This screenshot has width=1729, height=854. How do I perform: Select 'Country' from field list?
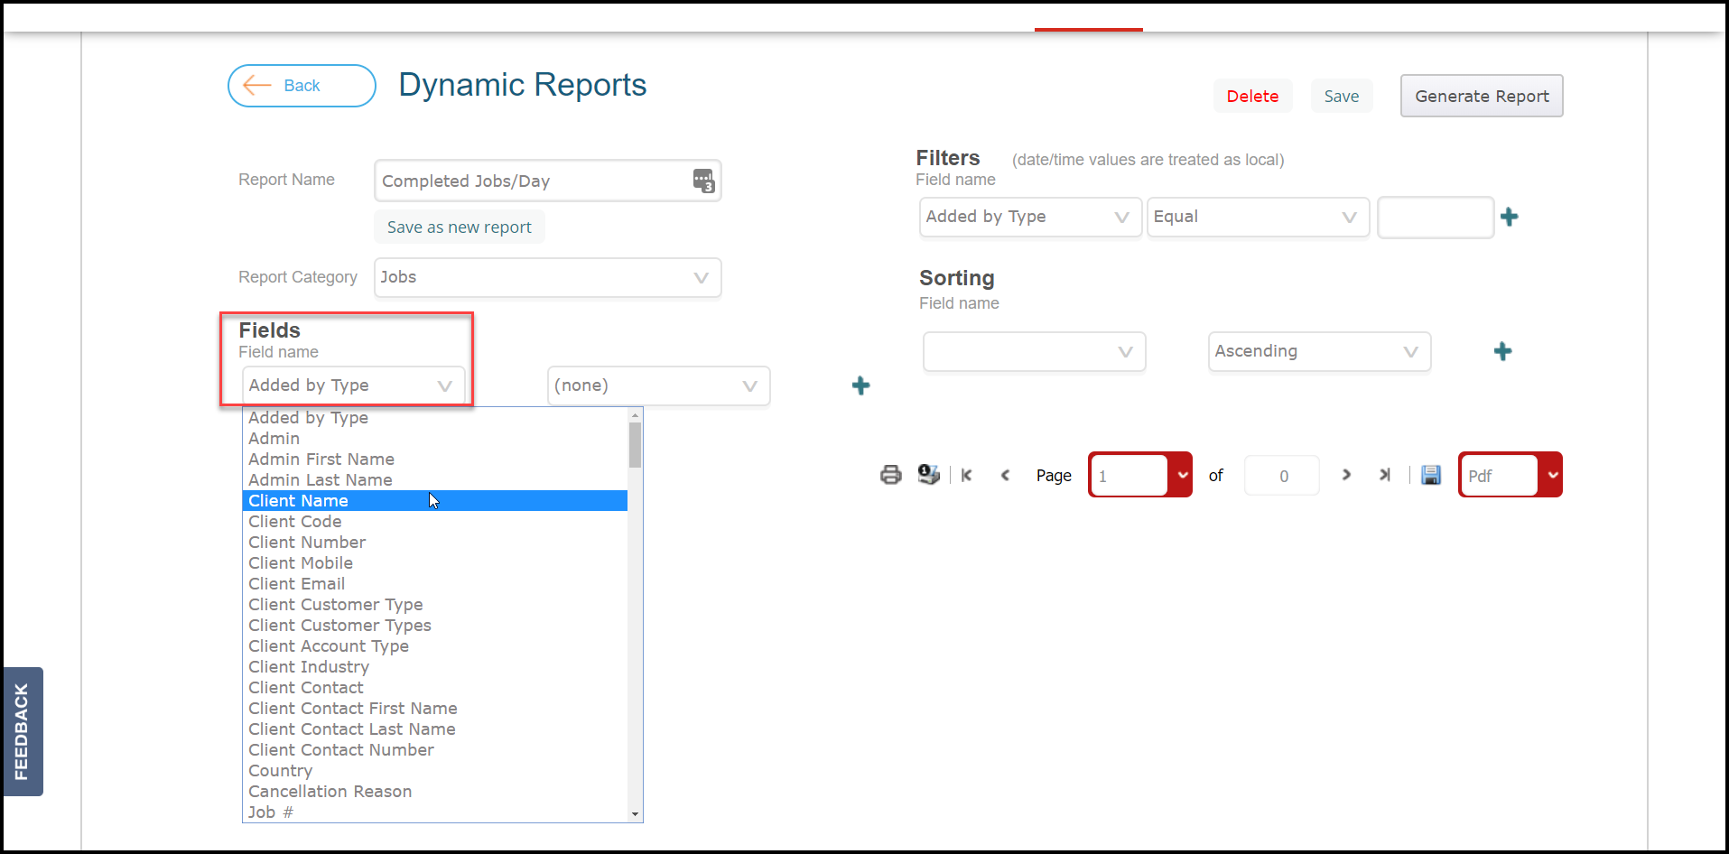click(x=435, y=771)
